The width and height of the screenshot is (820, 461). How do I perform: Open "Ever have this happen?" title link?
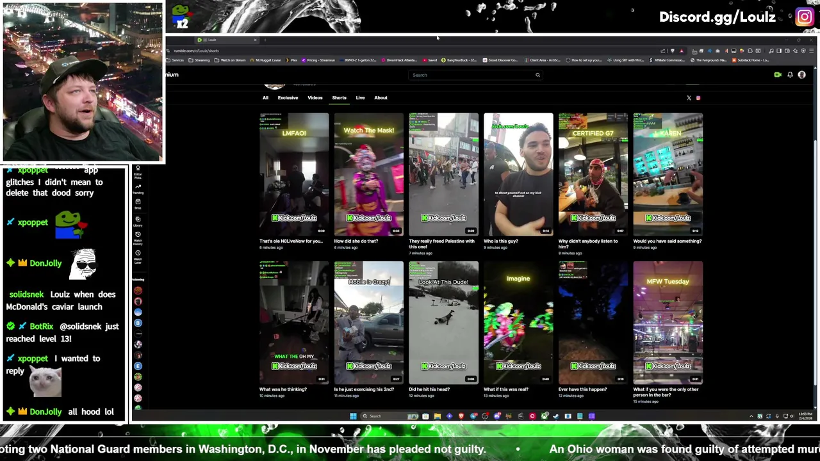point(582,389)
